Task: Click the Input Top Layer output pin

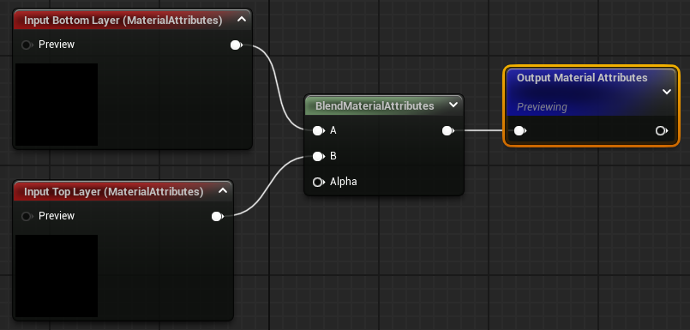Action: pos(218,216)
